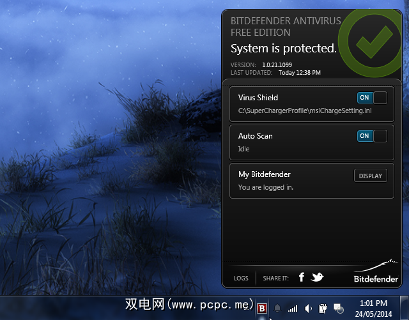Screen dimensions: 409x320
Task: Click the 'Idle' Auto Scan status
Action: tap(243, 149)
